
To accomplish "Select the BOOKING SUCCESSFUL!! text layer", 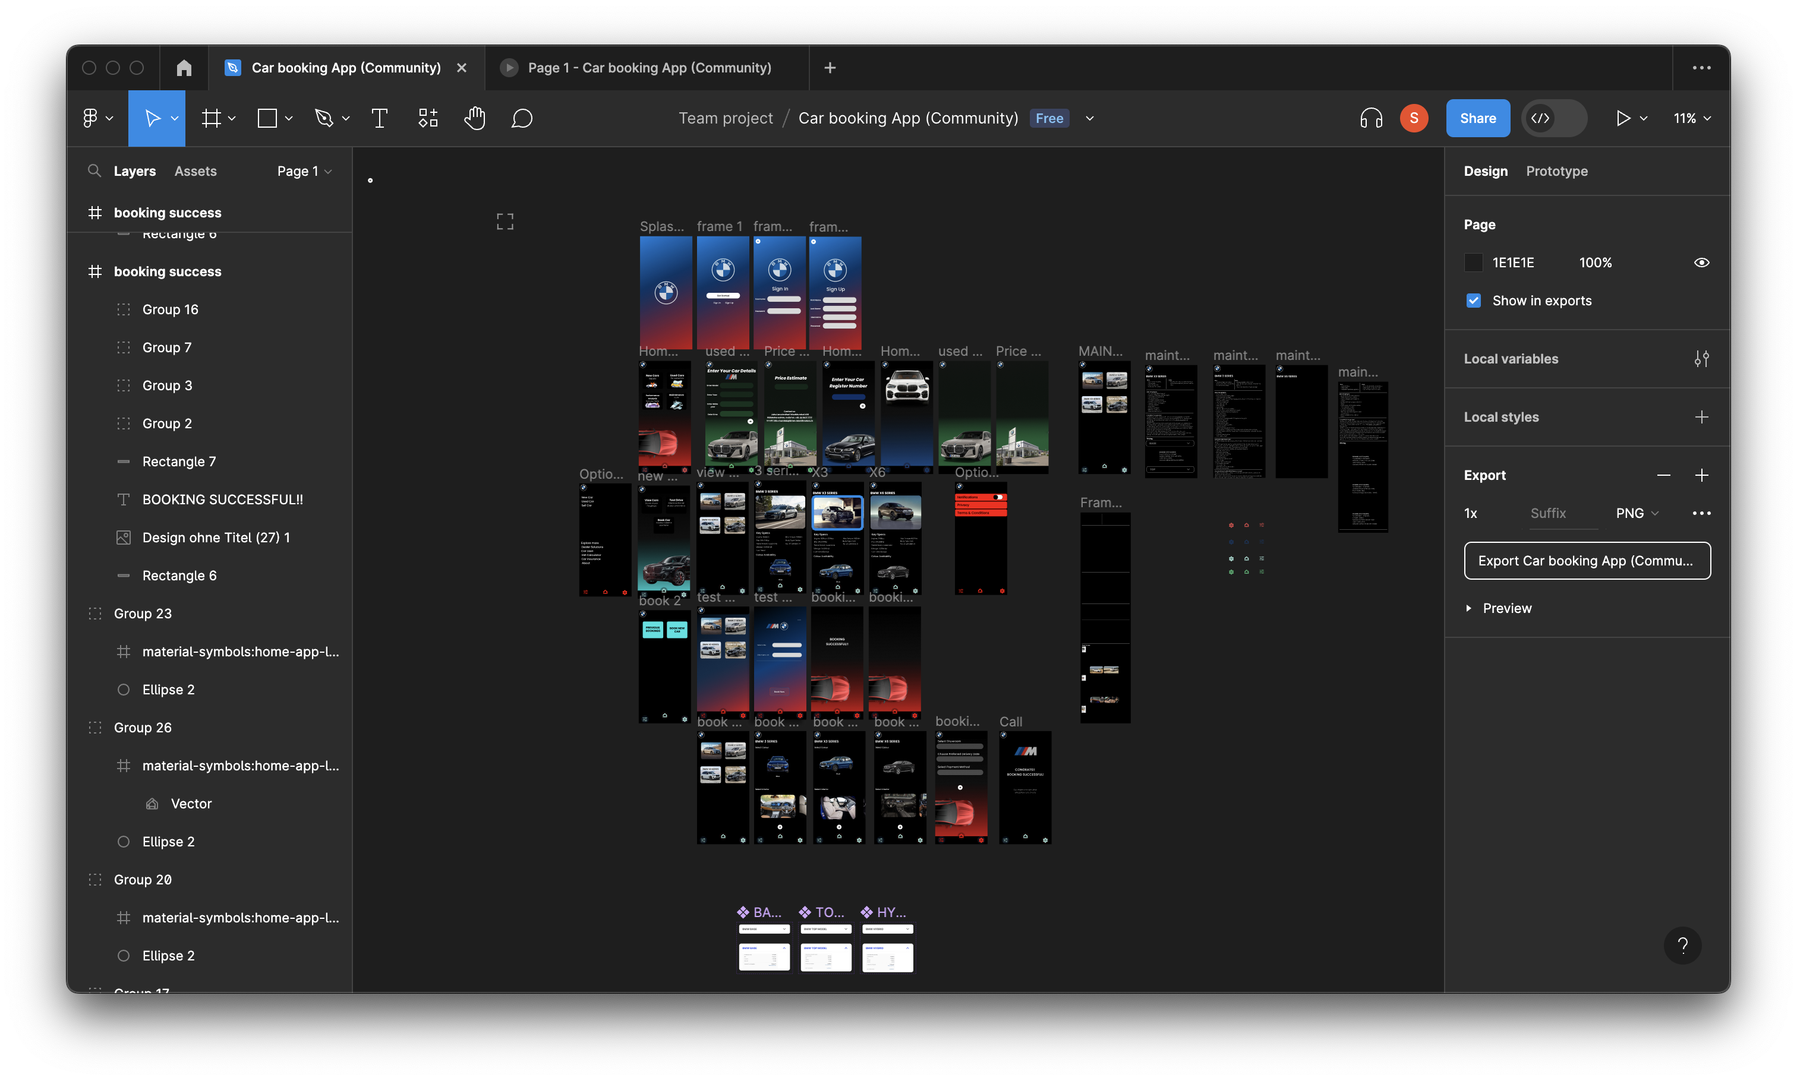I will (x=222, y=499).
